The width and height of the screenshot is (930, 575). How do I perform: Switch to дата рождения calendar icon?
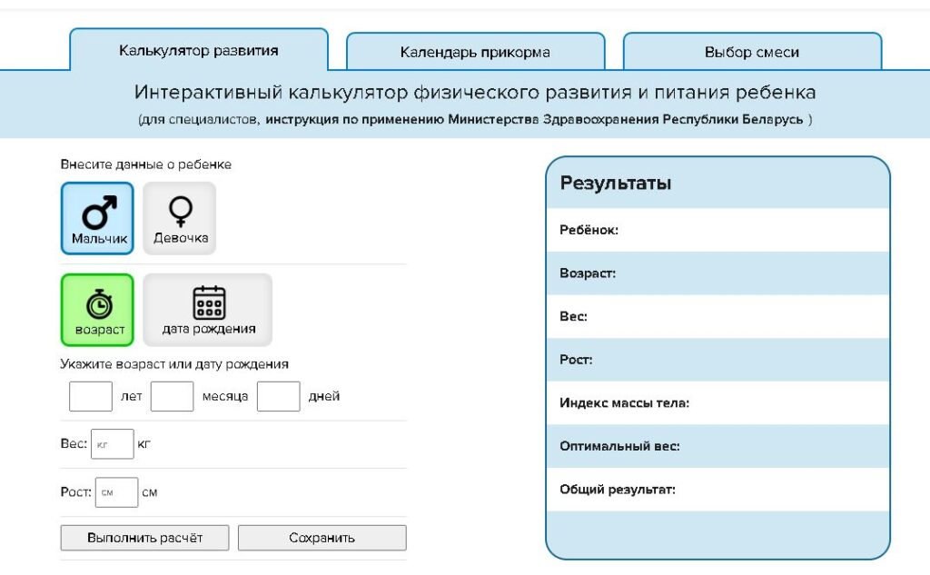tap(208, 302)
